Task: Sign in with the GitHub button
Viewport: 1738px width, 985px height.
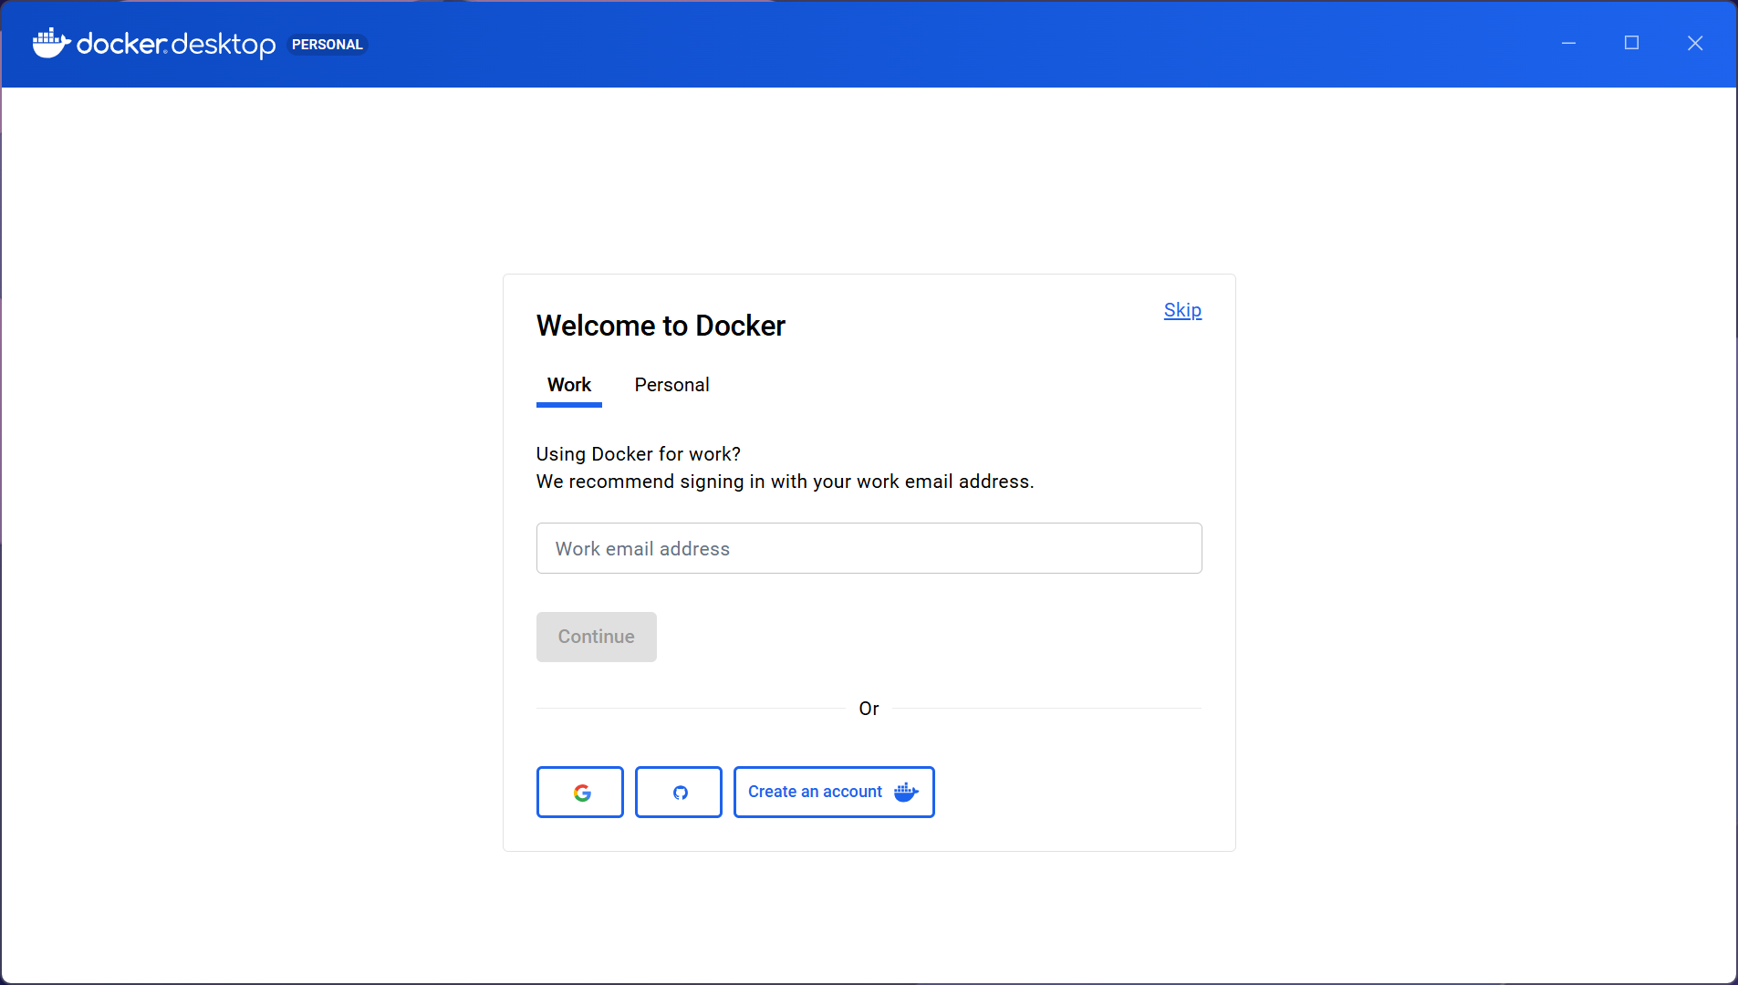Action: pyautogui.click(x=679, y=792)
